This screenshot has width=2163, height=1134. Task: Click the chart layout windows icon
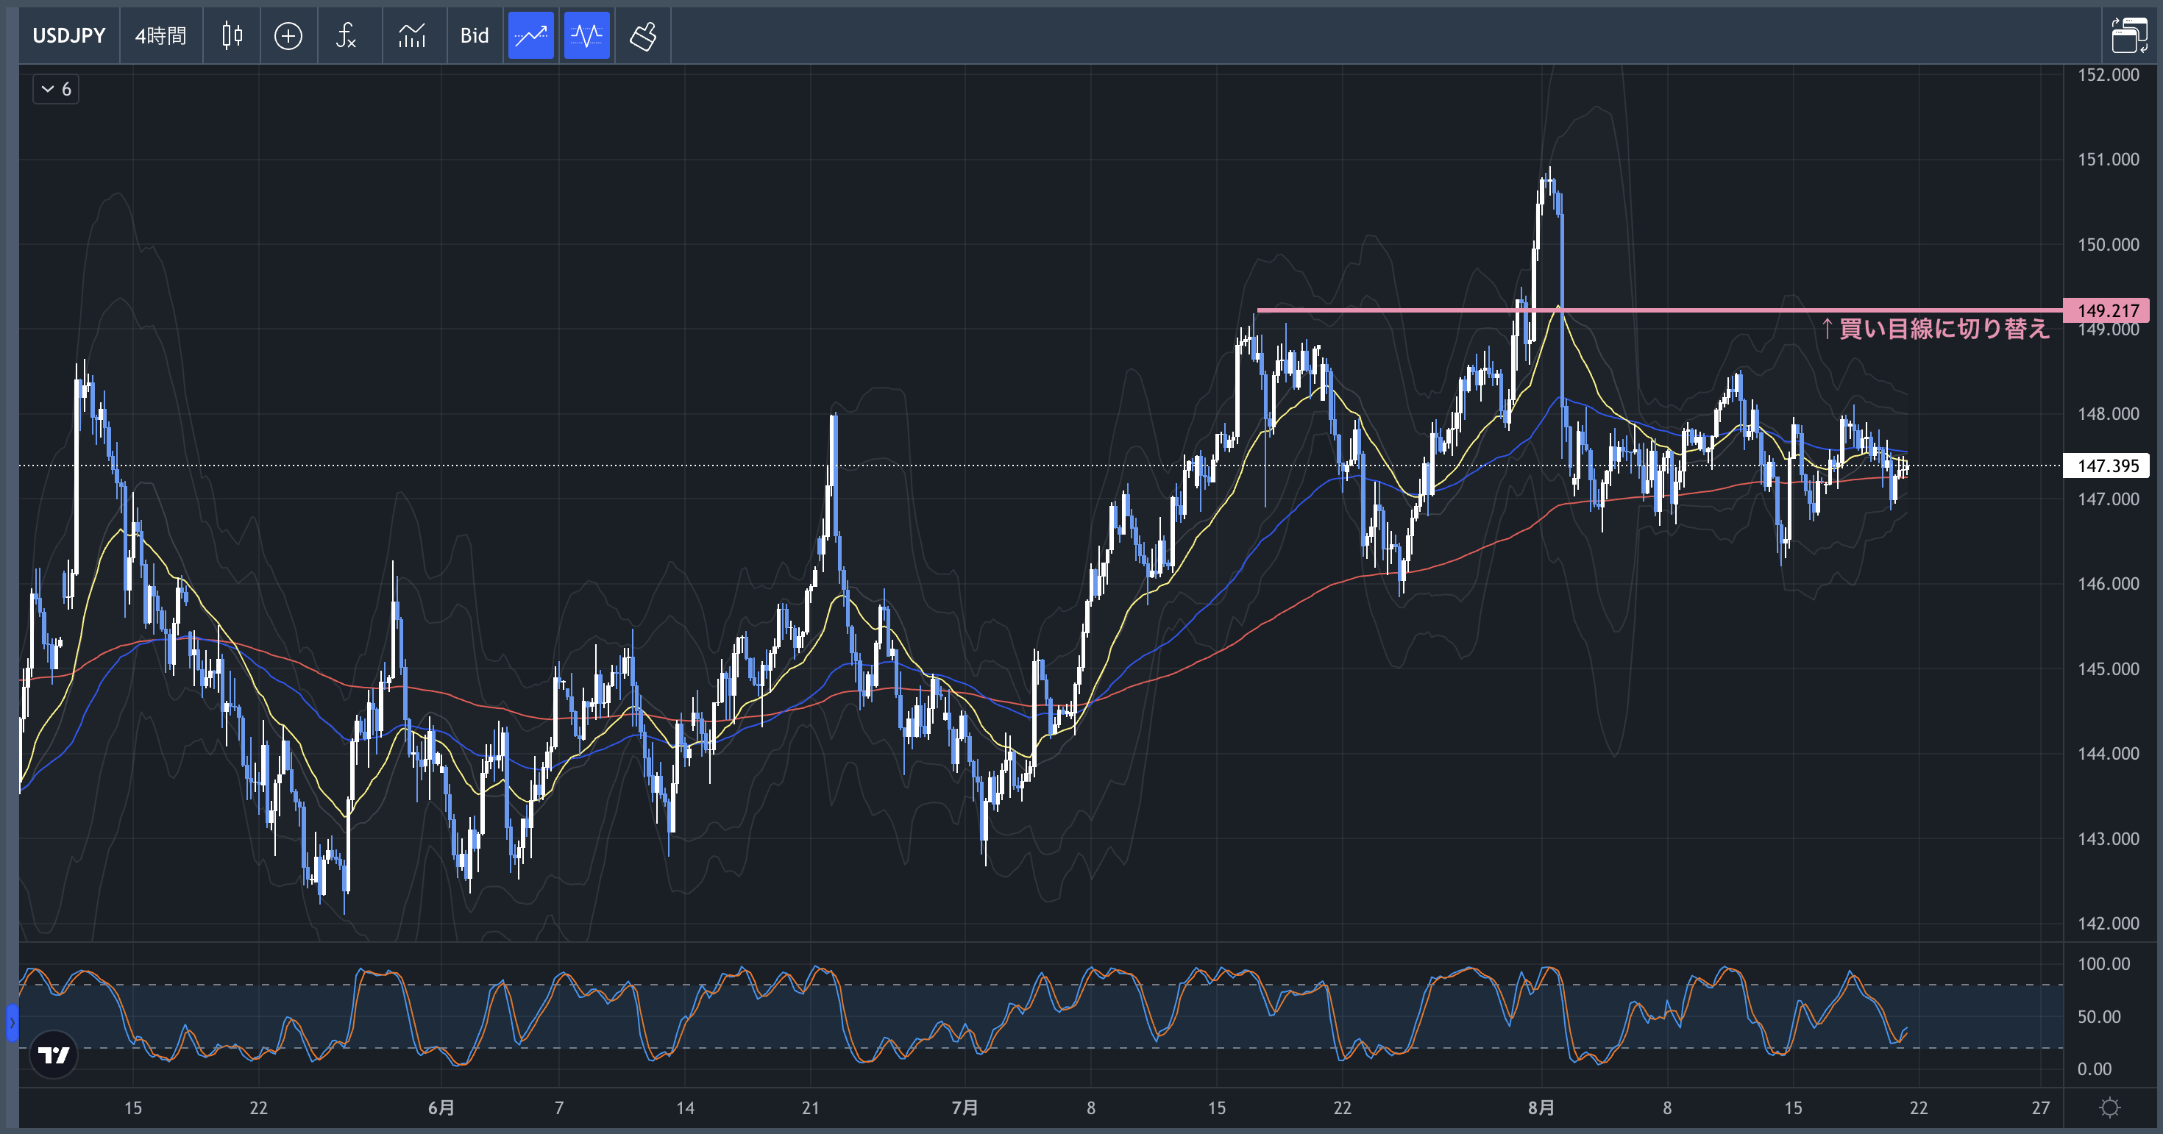(2128, 35)
